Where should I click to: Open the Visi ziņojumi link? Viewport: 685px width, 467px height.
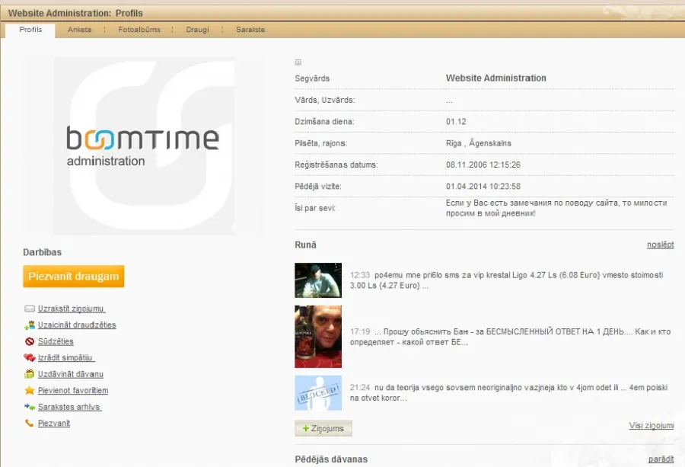click(x=652, y=425)
